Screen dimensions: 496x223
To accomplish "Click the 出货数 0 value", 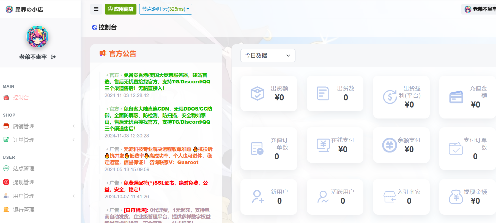I will pyautogui.click(x=346, y=97).
